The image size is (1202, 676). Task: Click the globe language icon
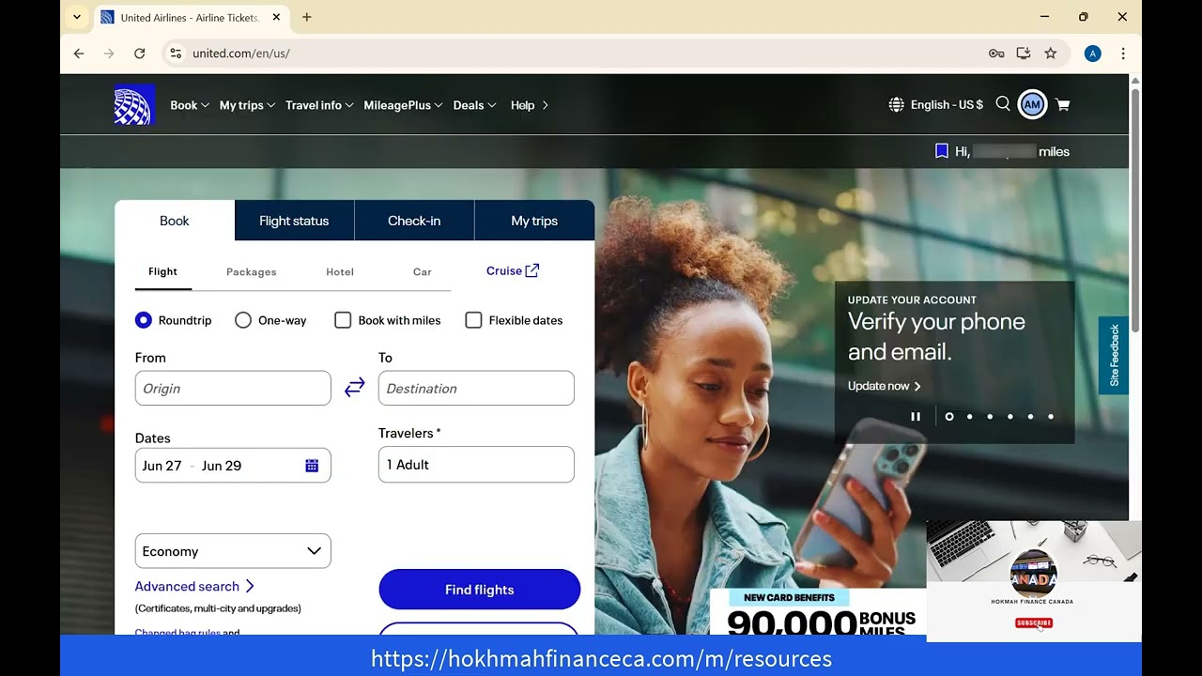click(x=897, y=105)
